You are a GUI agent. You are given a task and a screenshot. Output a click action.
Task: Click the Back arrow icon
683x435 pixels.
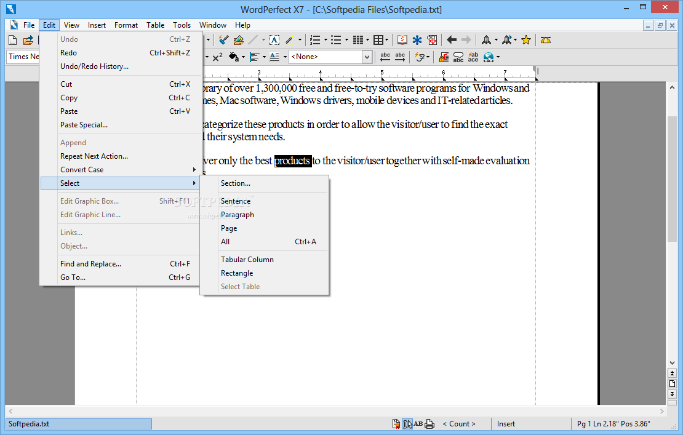pos(451,40)
